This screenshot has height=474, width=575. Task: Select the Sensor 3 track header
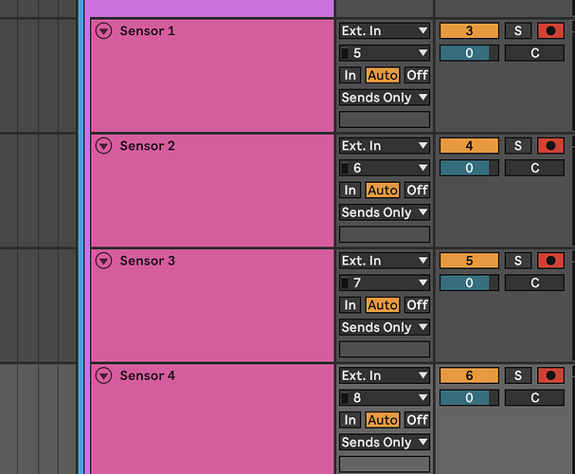212,305
